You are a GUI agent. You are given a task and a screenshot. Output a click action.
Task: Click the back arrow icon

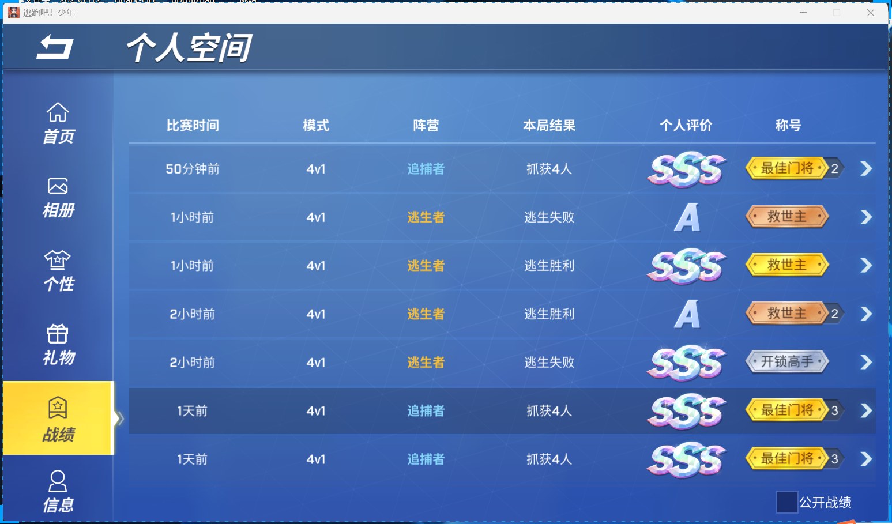pos(55,47)
